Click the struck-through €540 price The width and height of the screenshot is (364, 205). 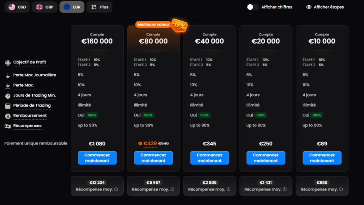(x=164, y=144)
